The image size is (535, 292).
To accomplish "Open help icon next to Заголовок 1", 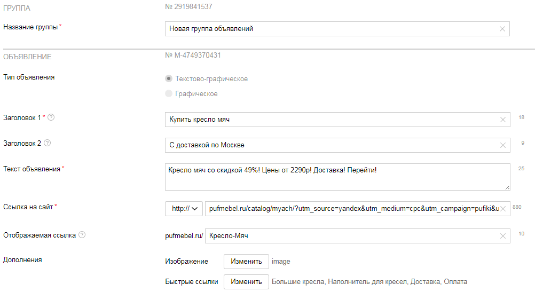I will click(x=51, y=117).
